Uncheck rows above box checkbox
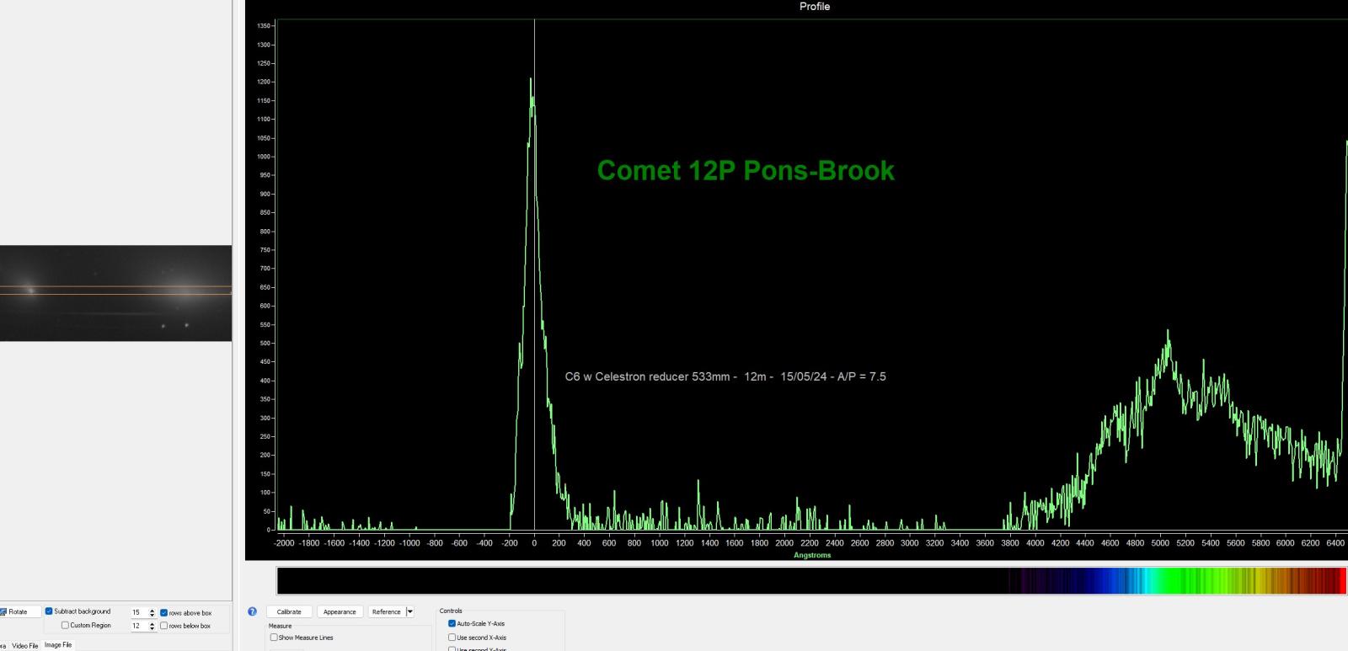The image size is (1348, 651). pyautogui.click(x=163, y=613)
